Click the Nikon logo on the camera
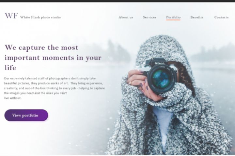Image resolution: width=235 pixels, height=156 pixels. (x=160, y=63)
